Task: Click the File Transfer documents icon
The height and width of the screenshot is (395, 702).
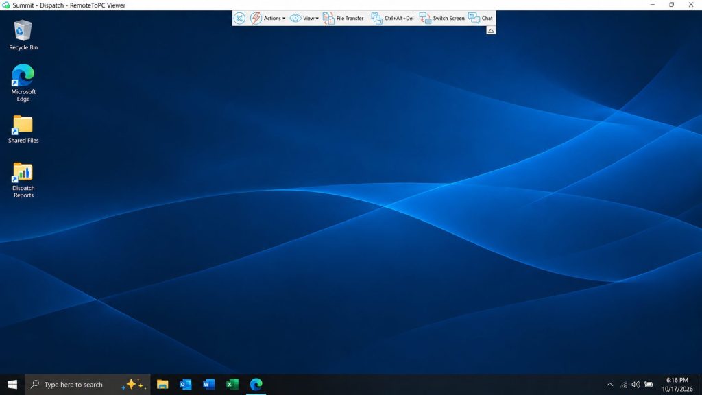Action: (x=328, y=19)
